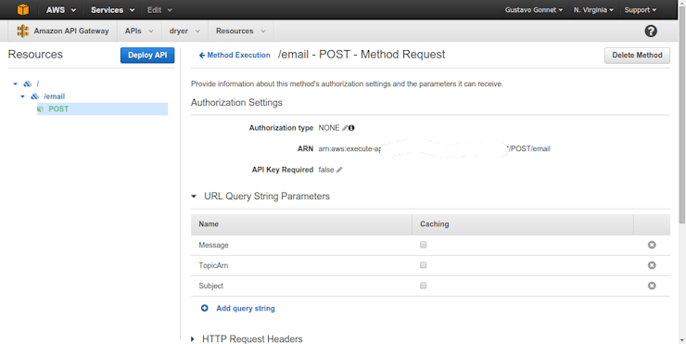
Task: Enable caching for Message parameter
Action: [423, 245]
